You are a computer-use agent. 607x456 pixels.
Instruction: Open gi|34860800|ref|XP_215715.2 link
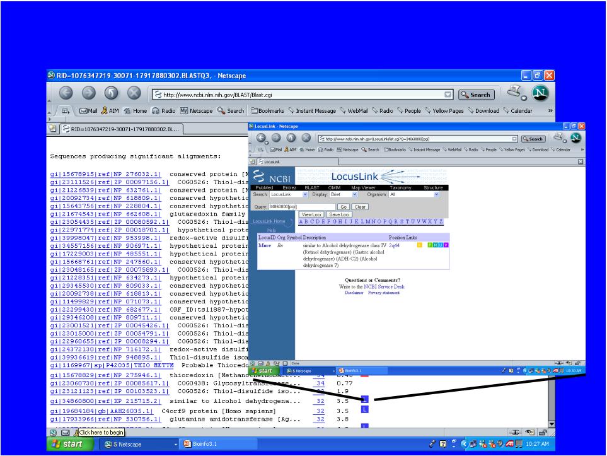point(105,401)
